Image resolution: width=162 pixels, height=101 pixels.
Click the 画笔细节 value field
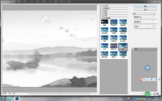(155, 17)
